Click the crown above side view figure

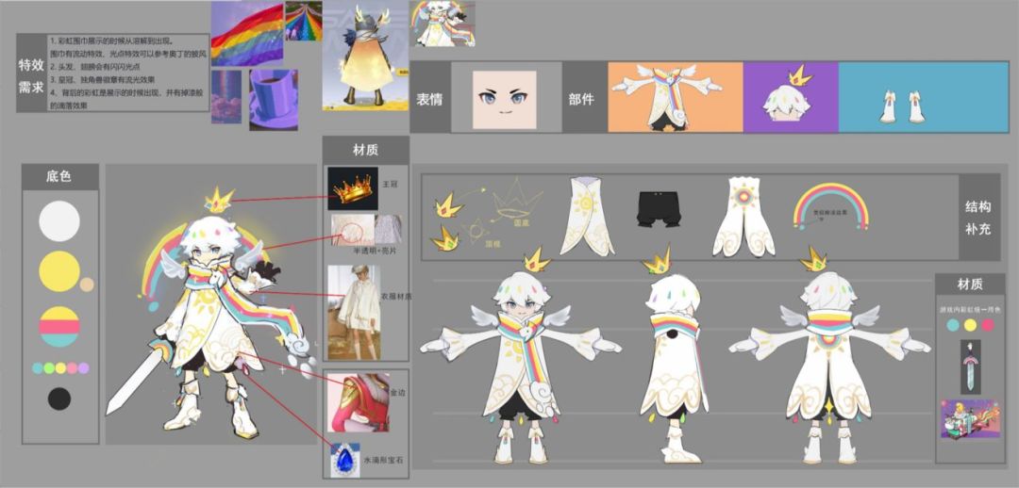657,261
